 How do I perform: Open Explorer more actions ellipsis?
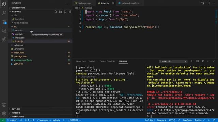click(68, 3)
